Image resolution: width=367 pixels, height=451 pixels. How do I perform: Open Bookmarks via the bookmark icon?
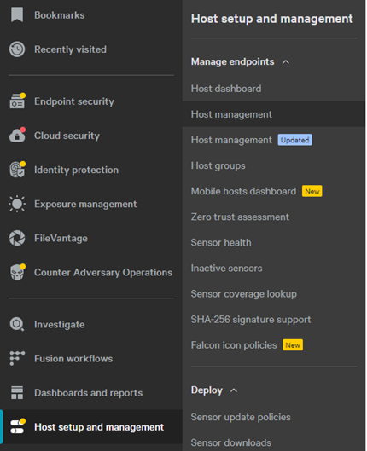click(x=17, y=14)
